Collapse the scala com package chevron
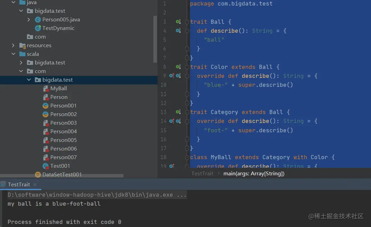 pos(21,71)
